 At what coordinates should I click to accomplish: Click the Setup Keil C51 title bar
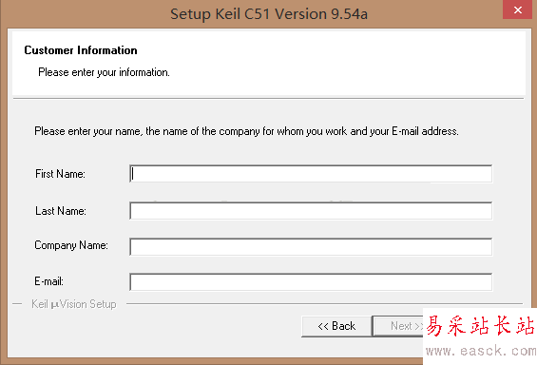269,14
